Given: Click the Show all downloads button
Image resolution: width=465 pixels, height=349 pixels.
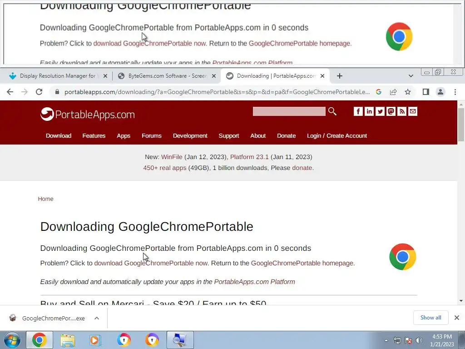Looking at the screenshot, I should coord(430,318).
